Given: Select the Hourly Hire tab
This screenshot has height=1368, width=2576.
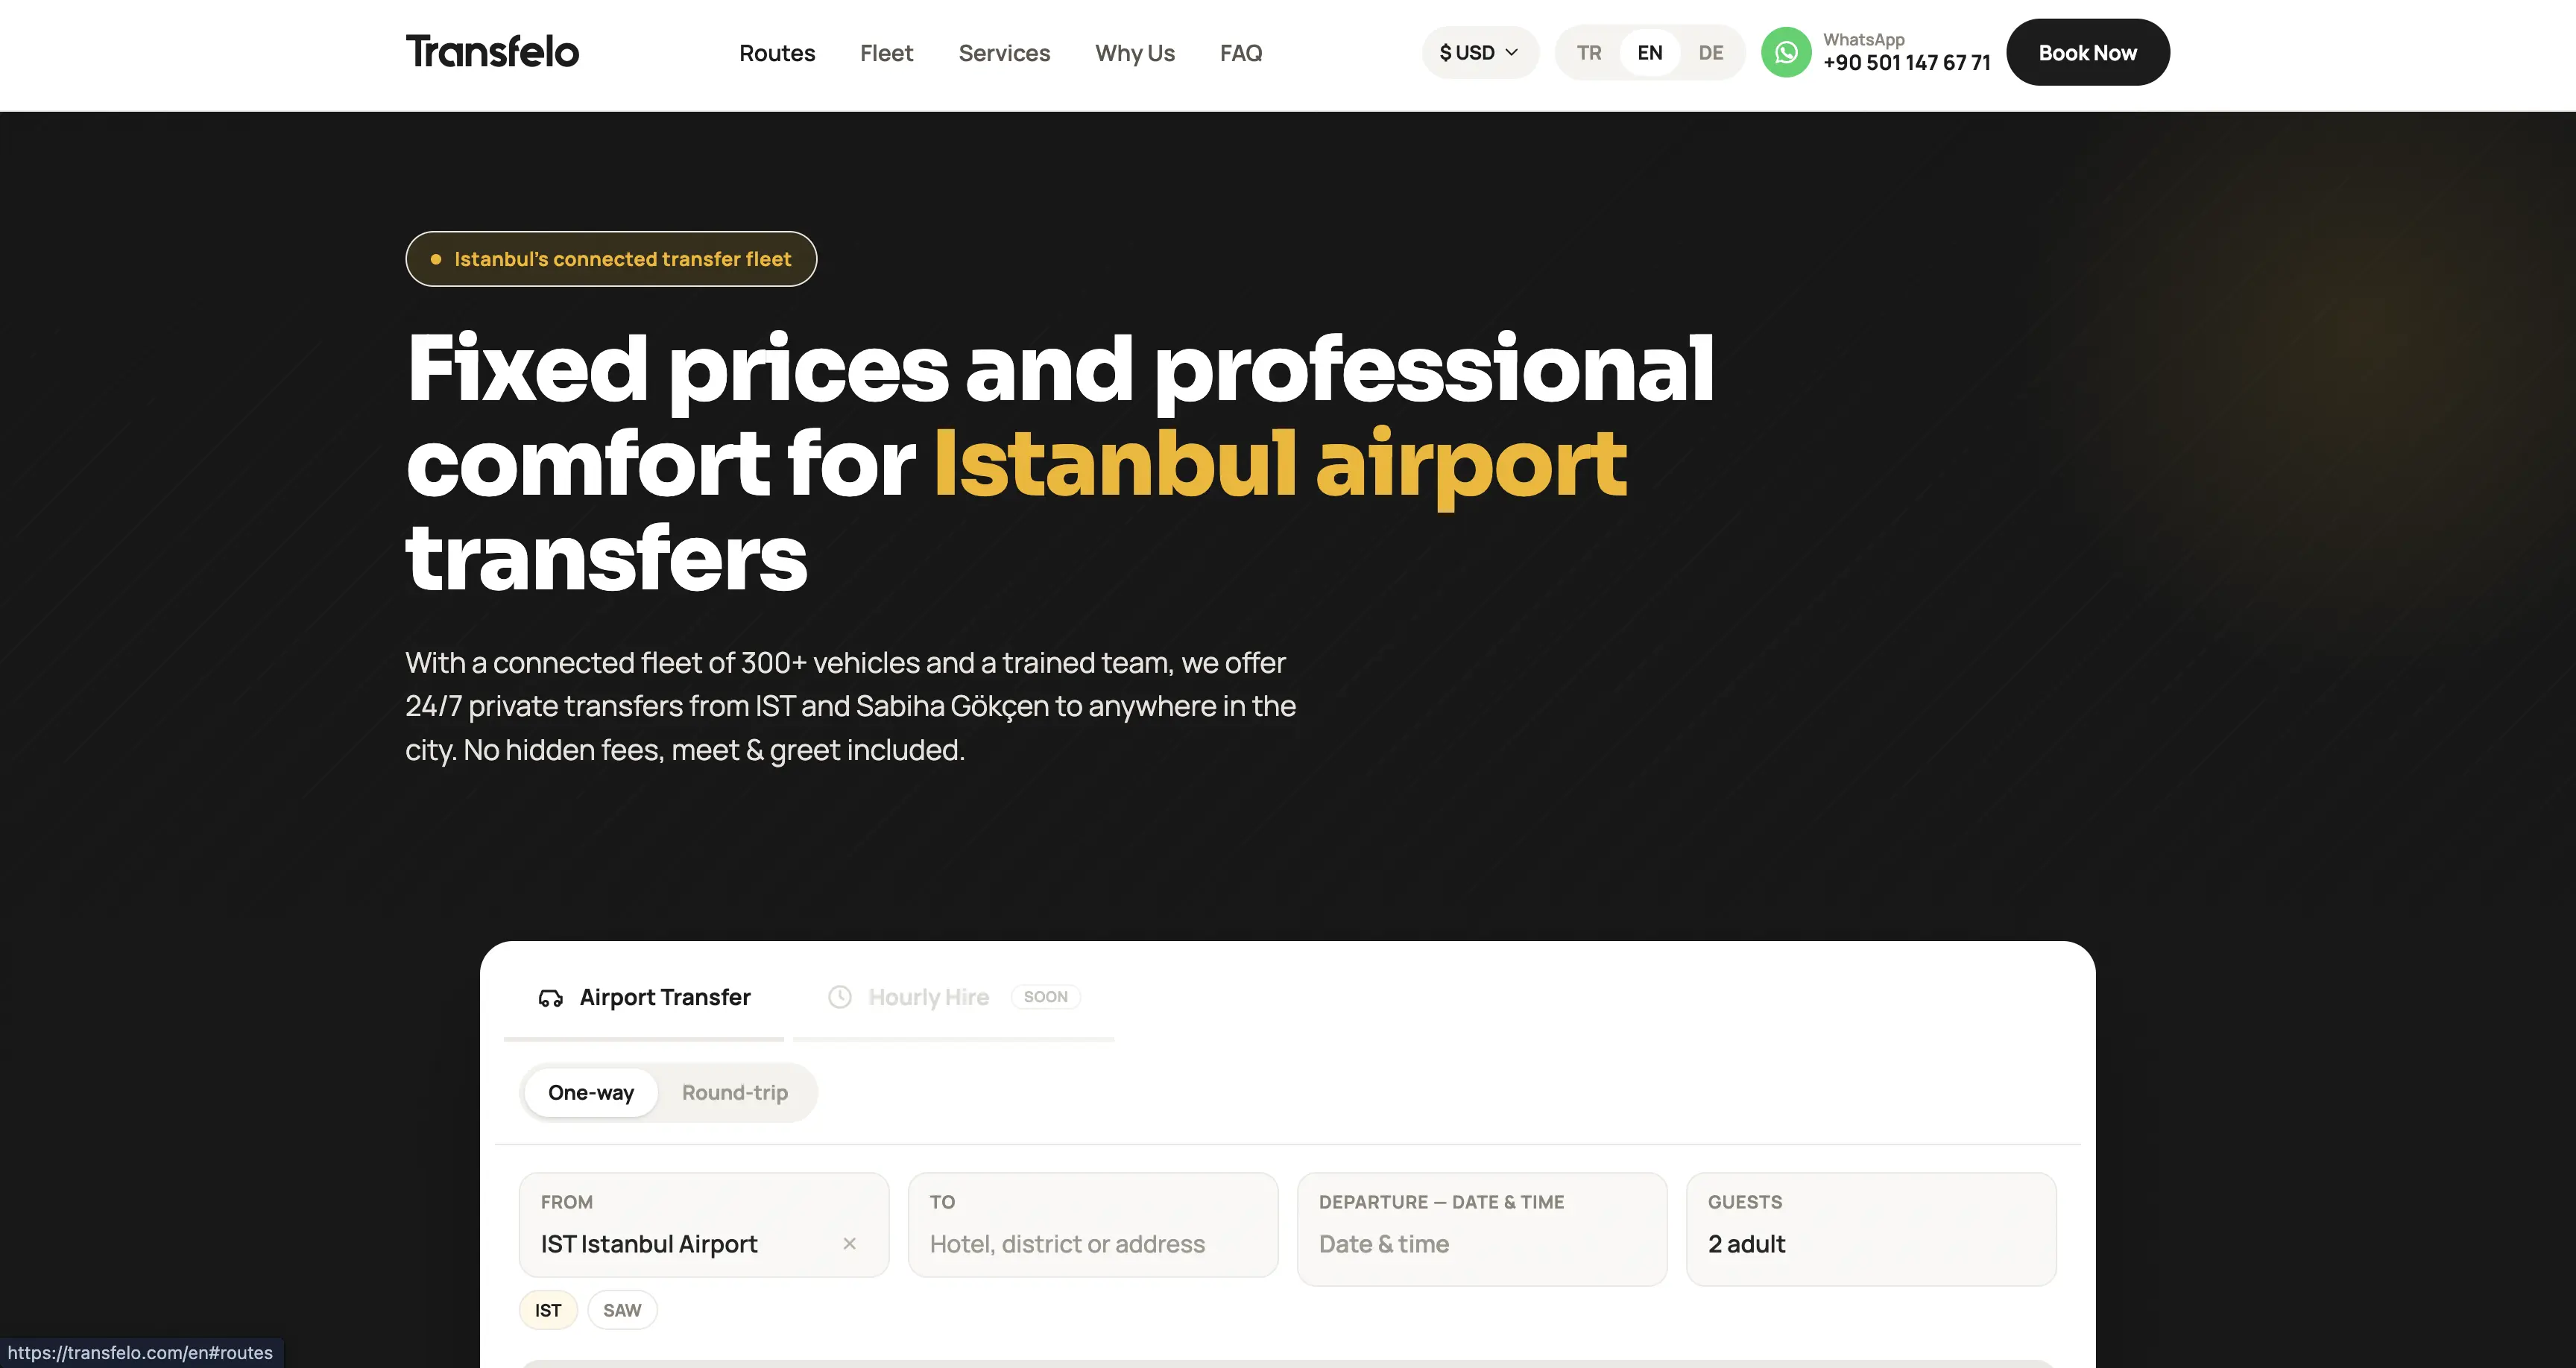Looking at the screenshot, I should [x=953, y=998].
